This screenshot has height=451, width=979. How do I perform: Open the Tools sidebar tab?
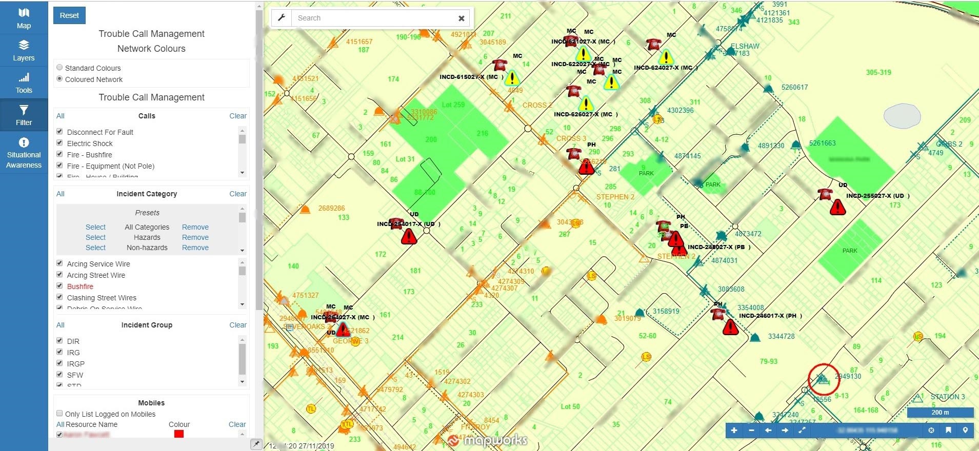tap(24, 83)
